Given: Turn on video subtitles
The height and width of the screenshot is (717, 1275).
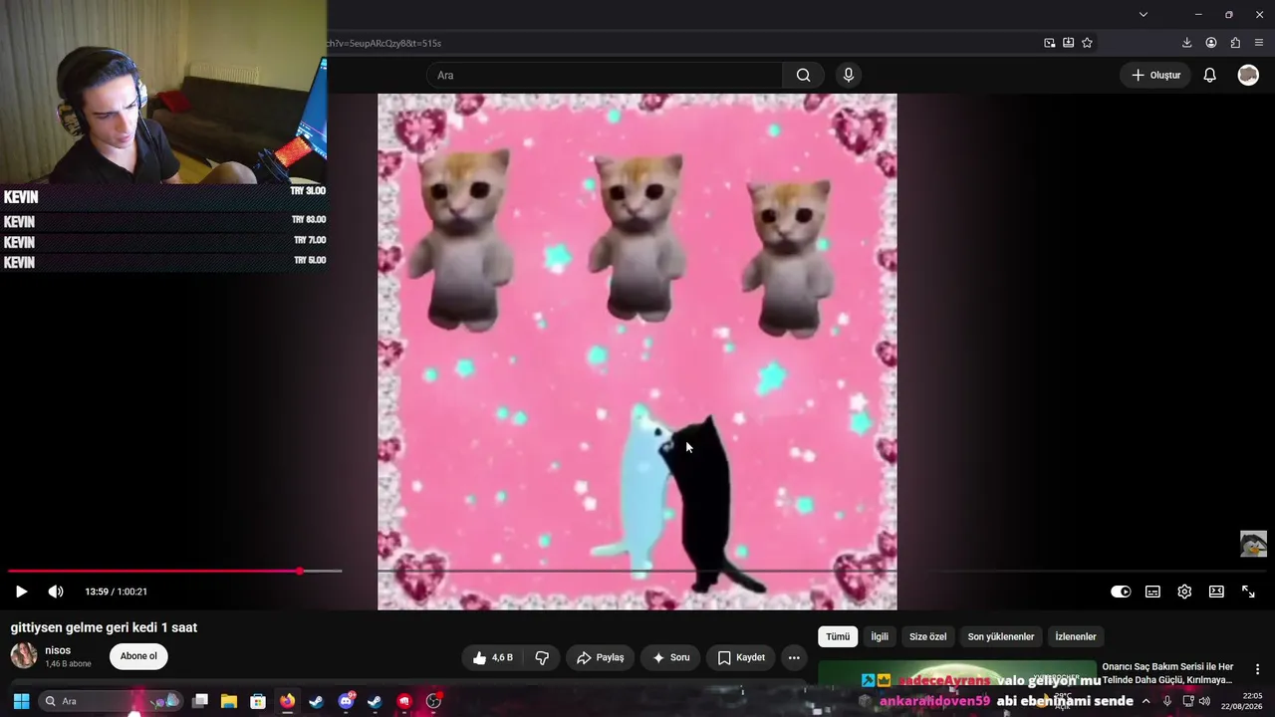Looking at the screenshot, I should click(1152, 592).
